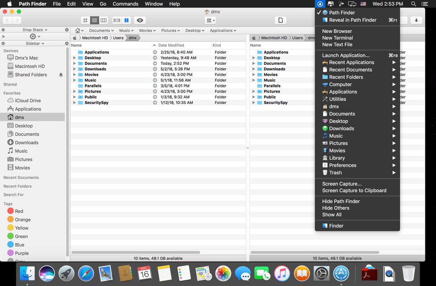Click the downloads arrow toolbar button
The image size is (436, 286).
[416, 20]
